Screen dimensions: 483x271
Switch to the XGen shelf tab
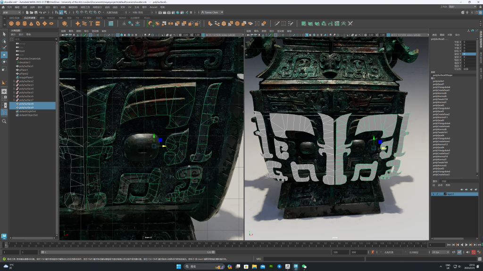(x=147, y=18)
